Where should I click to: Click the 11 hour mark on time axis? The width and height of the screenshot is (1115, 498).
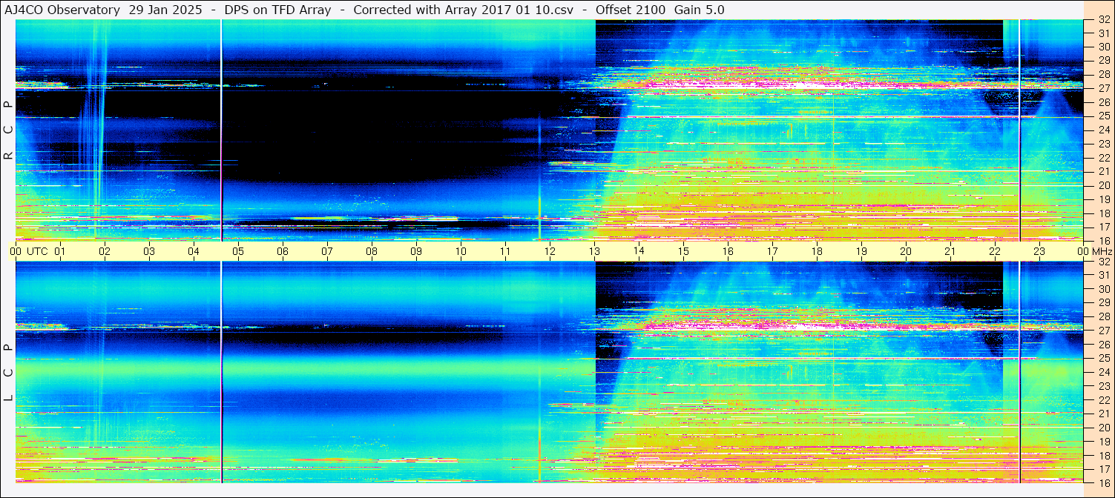tap(505, 251)
